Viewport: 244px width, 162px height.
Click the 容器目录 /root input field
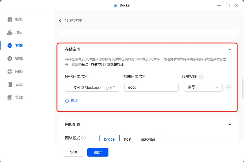coord(151,87)
